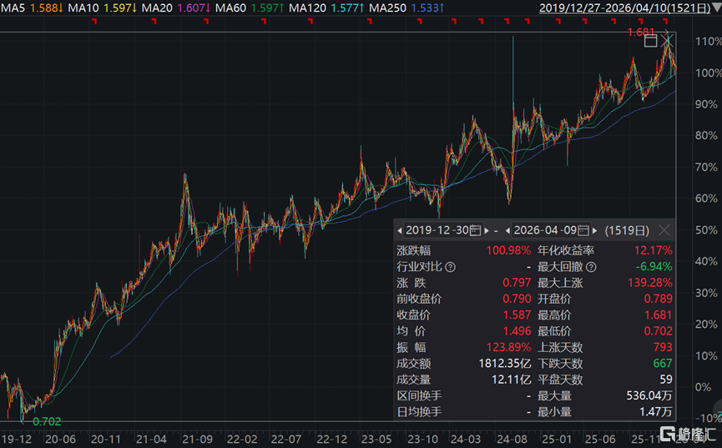Maximize the selection box via square icon
This screenshot has height=448, width=722.
coord(650,41)
